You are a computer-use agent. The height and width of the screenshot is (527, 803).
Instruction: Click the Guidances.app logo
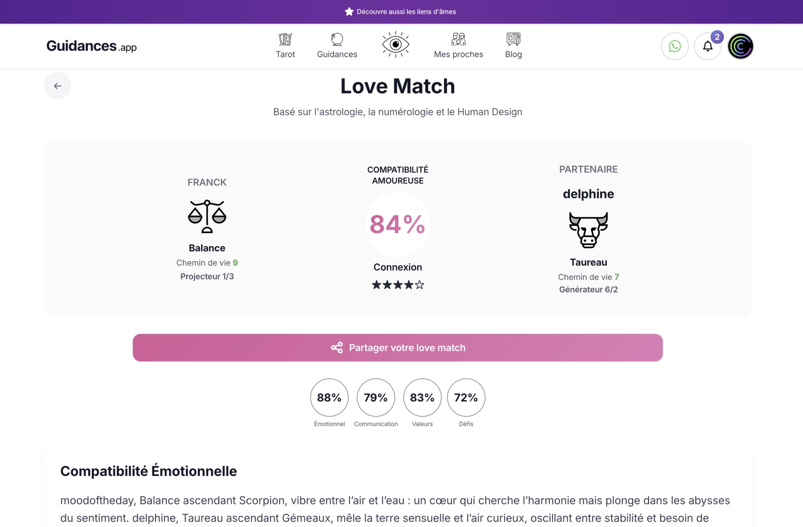[x=92, y=46]
